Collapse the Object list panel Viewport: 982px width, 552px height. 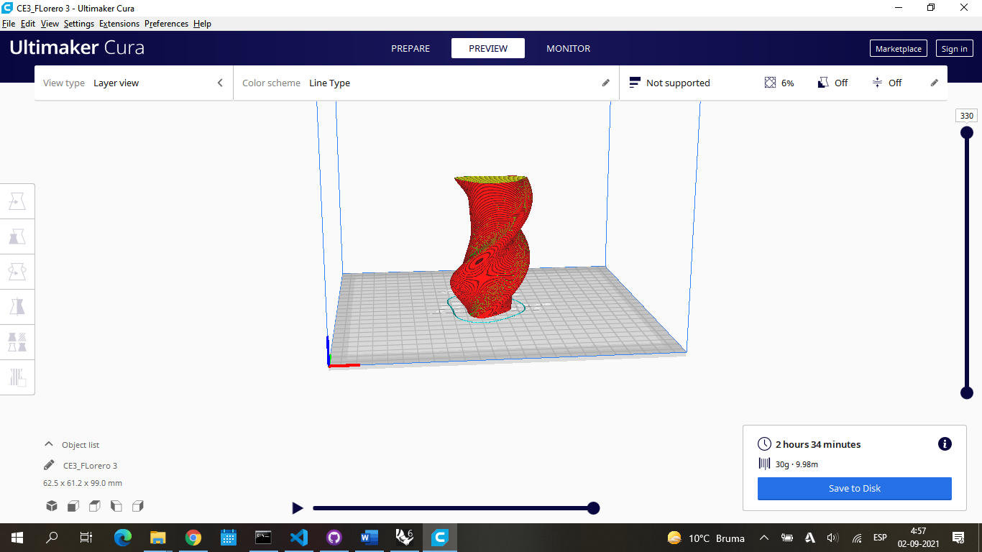pos(48,443)
